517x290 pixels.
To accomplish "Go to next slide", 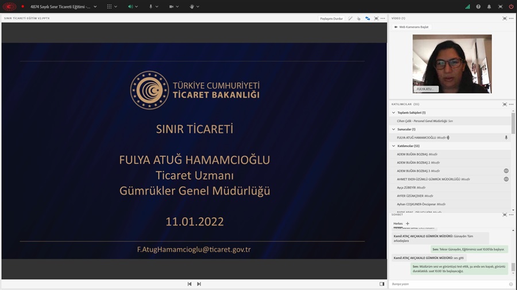I will tap(199, 284).
